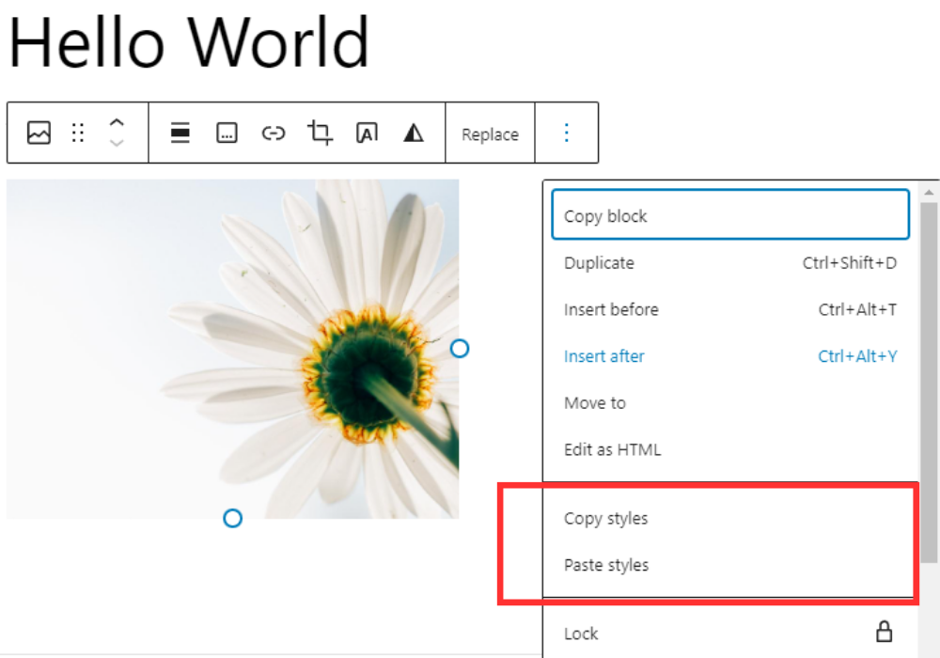The width and height of the screenshot is (940, 658).
Task: Click the padlock icon beside Lock
Action: point(884,633)
